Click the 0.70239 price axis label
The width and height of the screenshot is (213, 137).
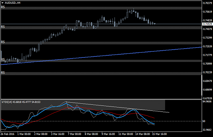pyautogui.click(x=208, y=72)
